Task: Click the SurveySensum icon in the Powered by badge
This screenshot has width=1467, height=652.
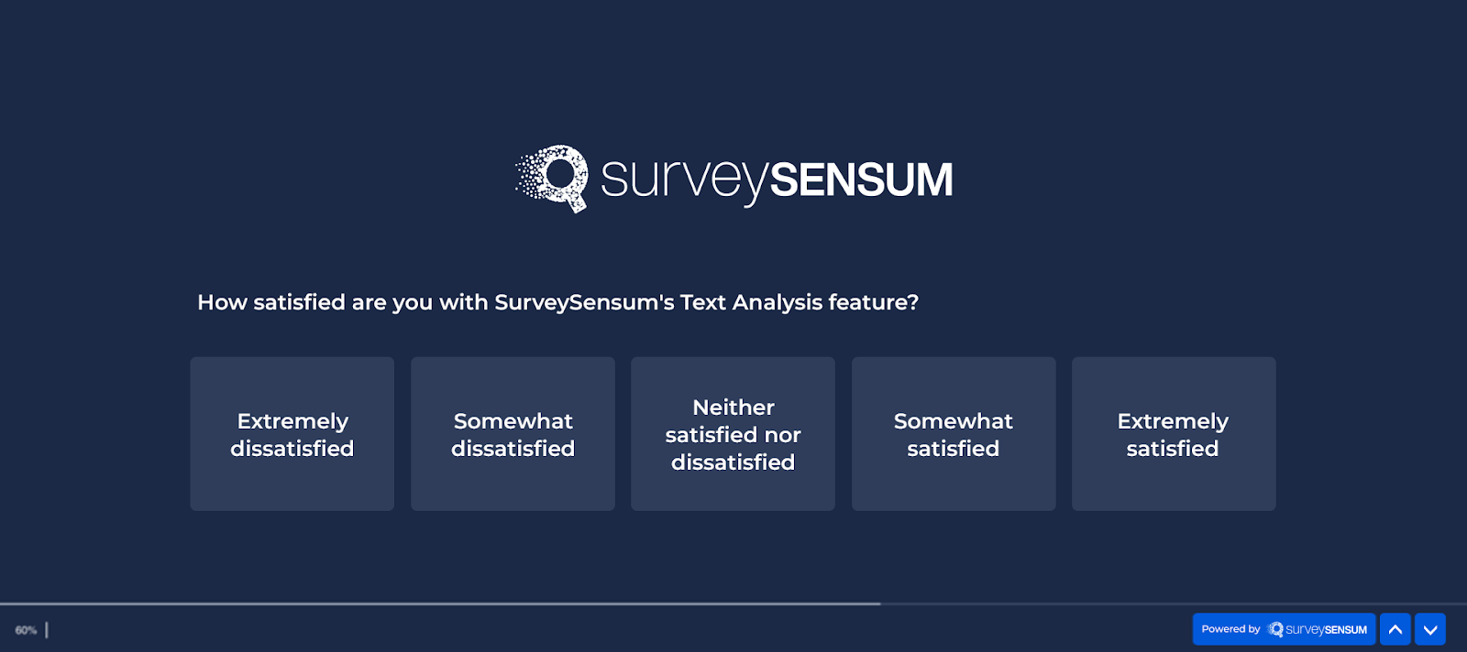Action: tap(1274, 629)
